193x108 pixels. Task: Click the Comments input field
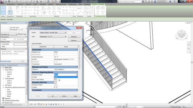tap(20, 44)
